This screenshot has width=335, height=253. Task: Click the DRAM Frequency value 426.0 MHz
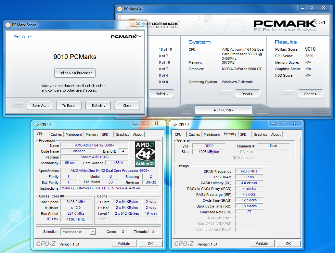[x=249, y=171]
